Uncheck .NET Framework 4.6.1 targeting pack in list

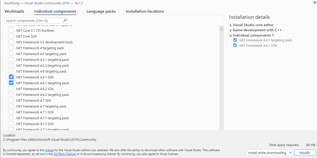(x=11, y=83)
